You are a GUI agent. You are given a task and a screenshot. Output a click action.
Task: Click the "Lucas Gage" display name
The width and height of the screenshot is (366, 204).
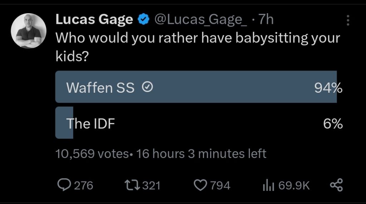[94, 20]
